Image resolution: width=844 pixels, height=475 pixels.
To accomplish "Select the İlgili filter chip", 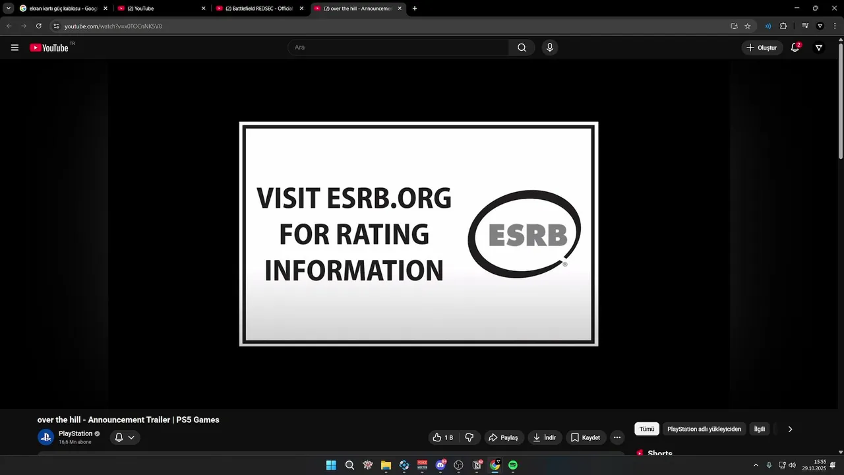I will (x=760, y=429).
